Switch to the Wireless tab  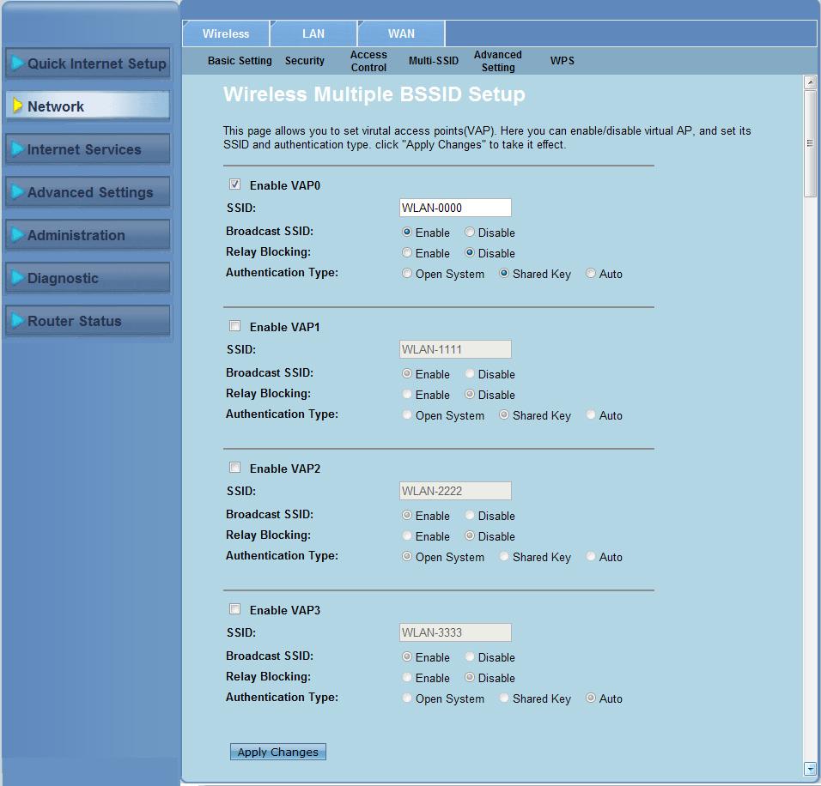click(226, 33)
